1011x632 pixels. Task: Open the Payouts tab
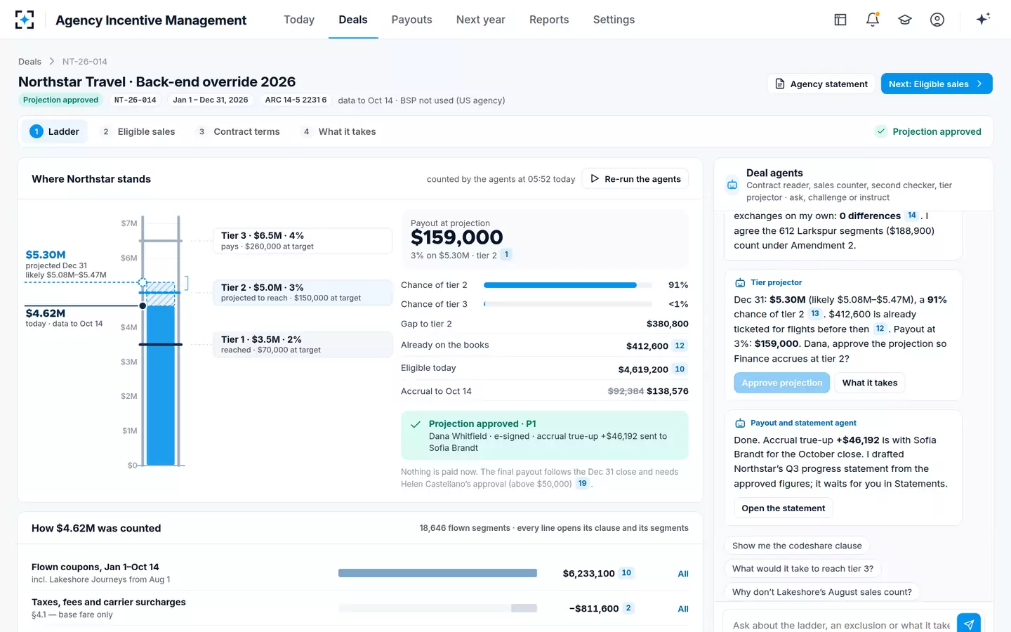pos(411,20)
